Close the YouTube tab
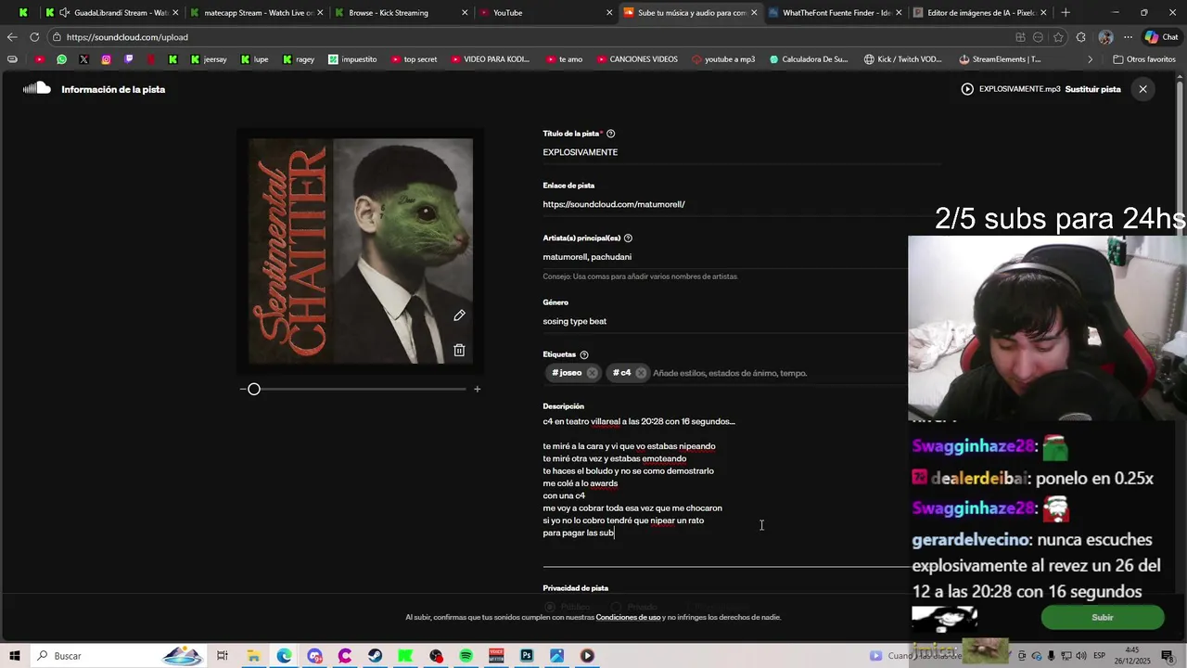This screenshot has width=1187, height=668. tap(609, 13)
